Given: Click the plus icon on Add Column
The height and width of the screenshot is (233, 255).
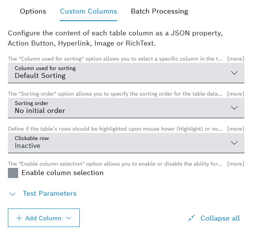Looking at the screenshot, I should tap(19, 218).
